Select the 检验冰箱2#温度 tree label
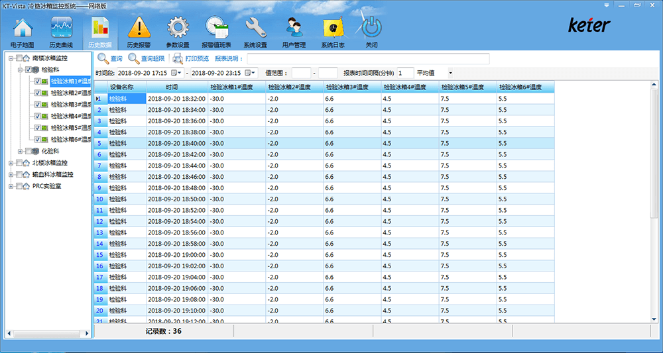The width and height of the screenshot is (663, 353). click(x=70, y=93)
